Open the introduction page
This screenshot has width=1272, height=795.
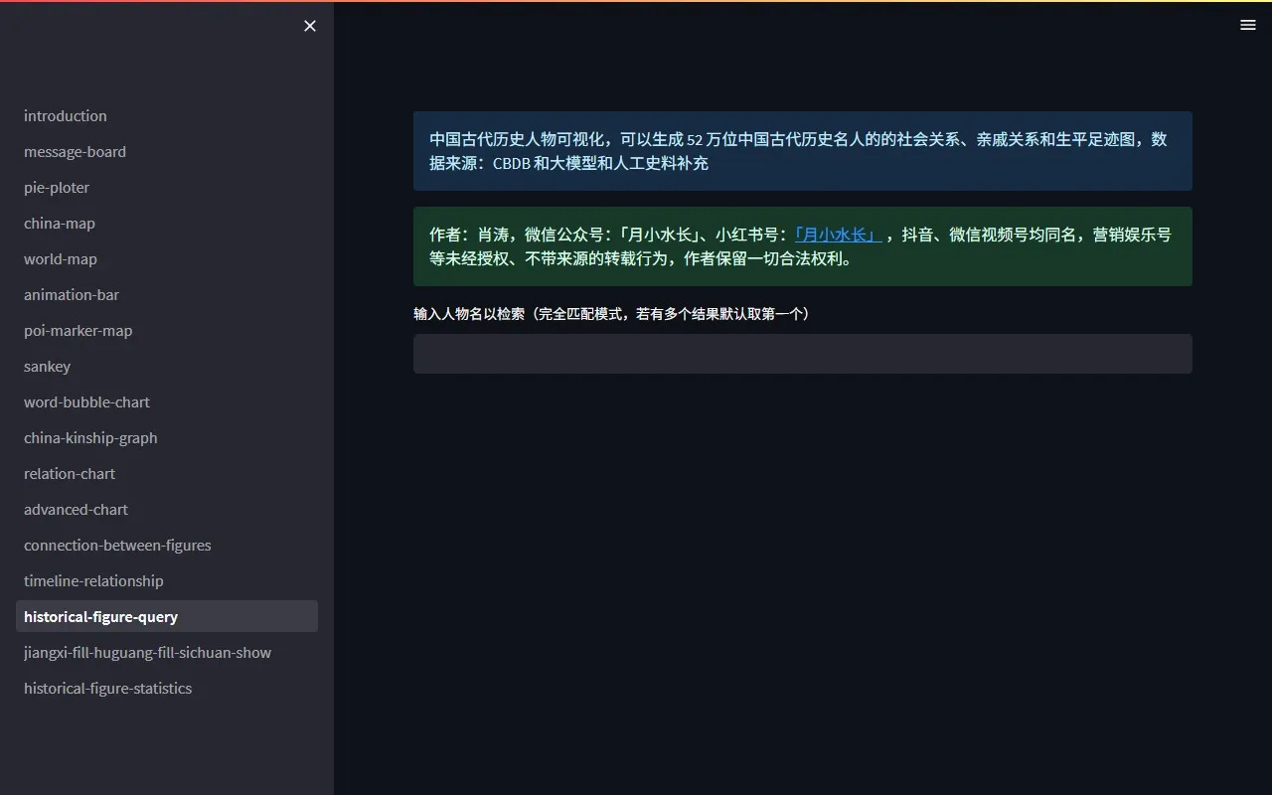pyautogui.click(x=65, y=115)
